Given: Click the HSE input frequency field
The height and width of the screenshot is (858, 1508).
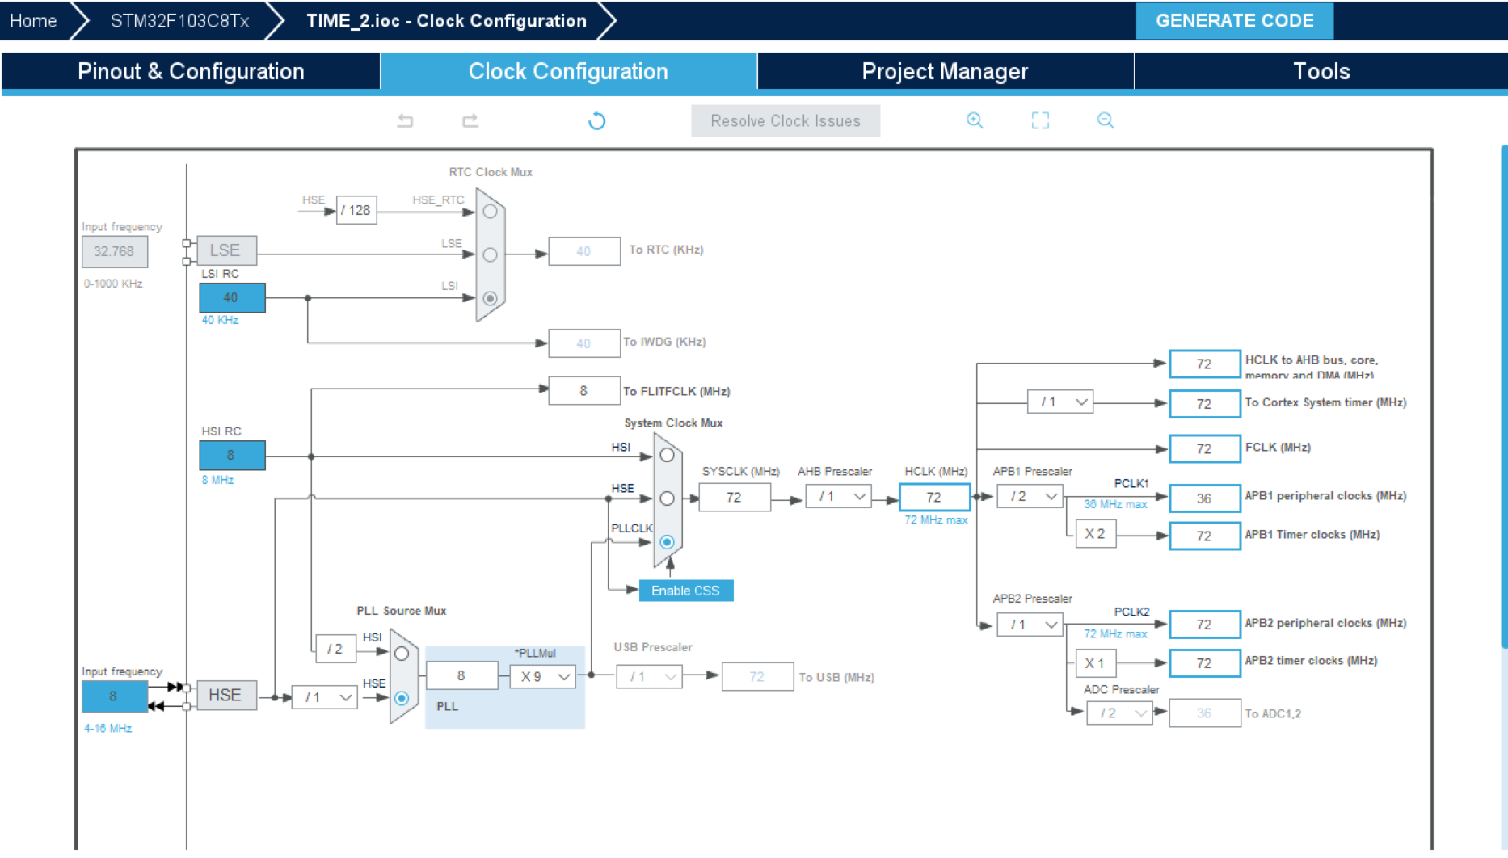Looking at the screenshot, I should click(x=114, y=696).
